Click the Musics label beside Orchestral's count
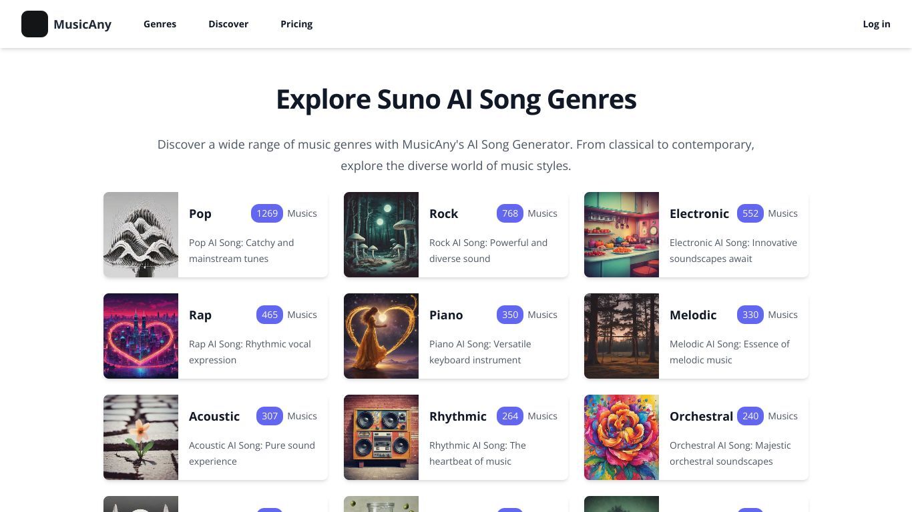This screenshot has width=912, height=512. tap(782, 416)
